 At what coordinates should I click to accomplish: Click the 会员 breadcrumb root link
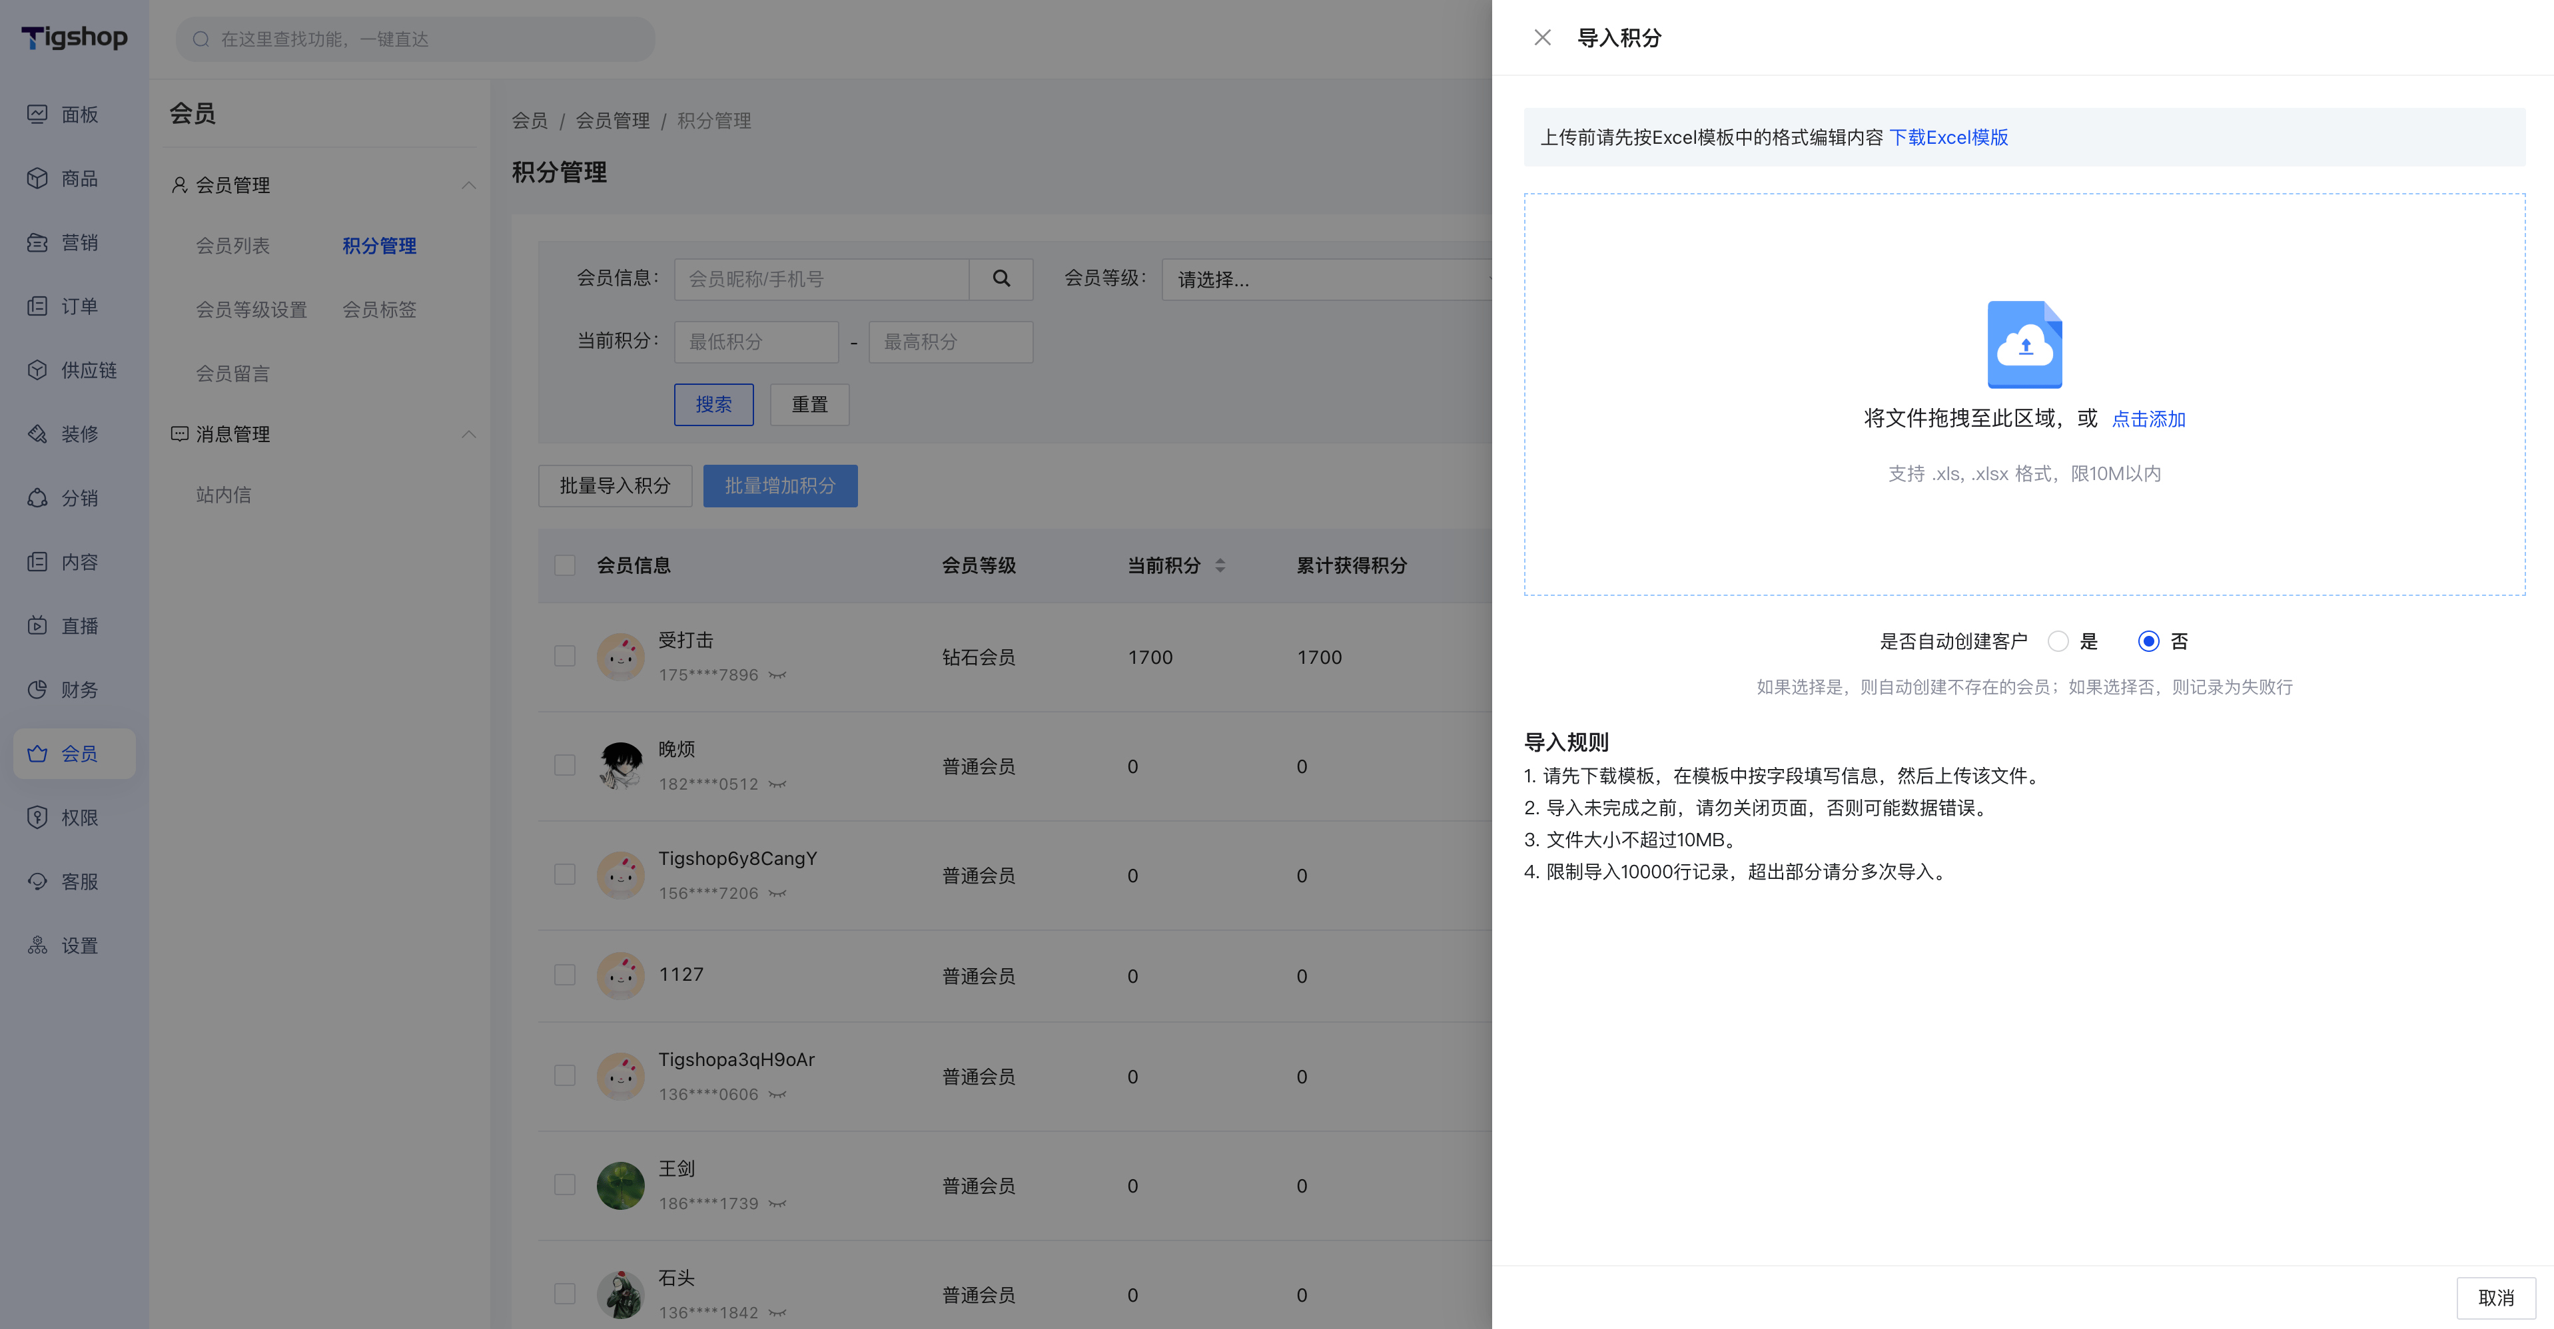click(530, 121)
